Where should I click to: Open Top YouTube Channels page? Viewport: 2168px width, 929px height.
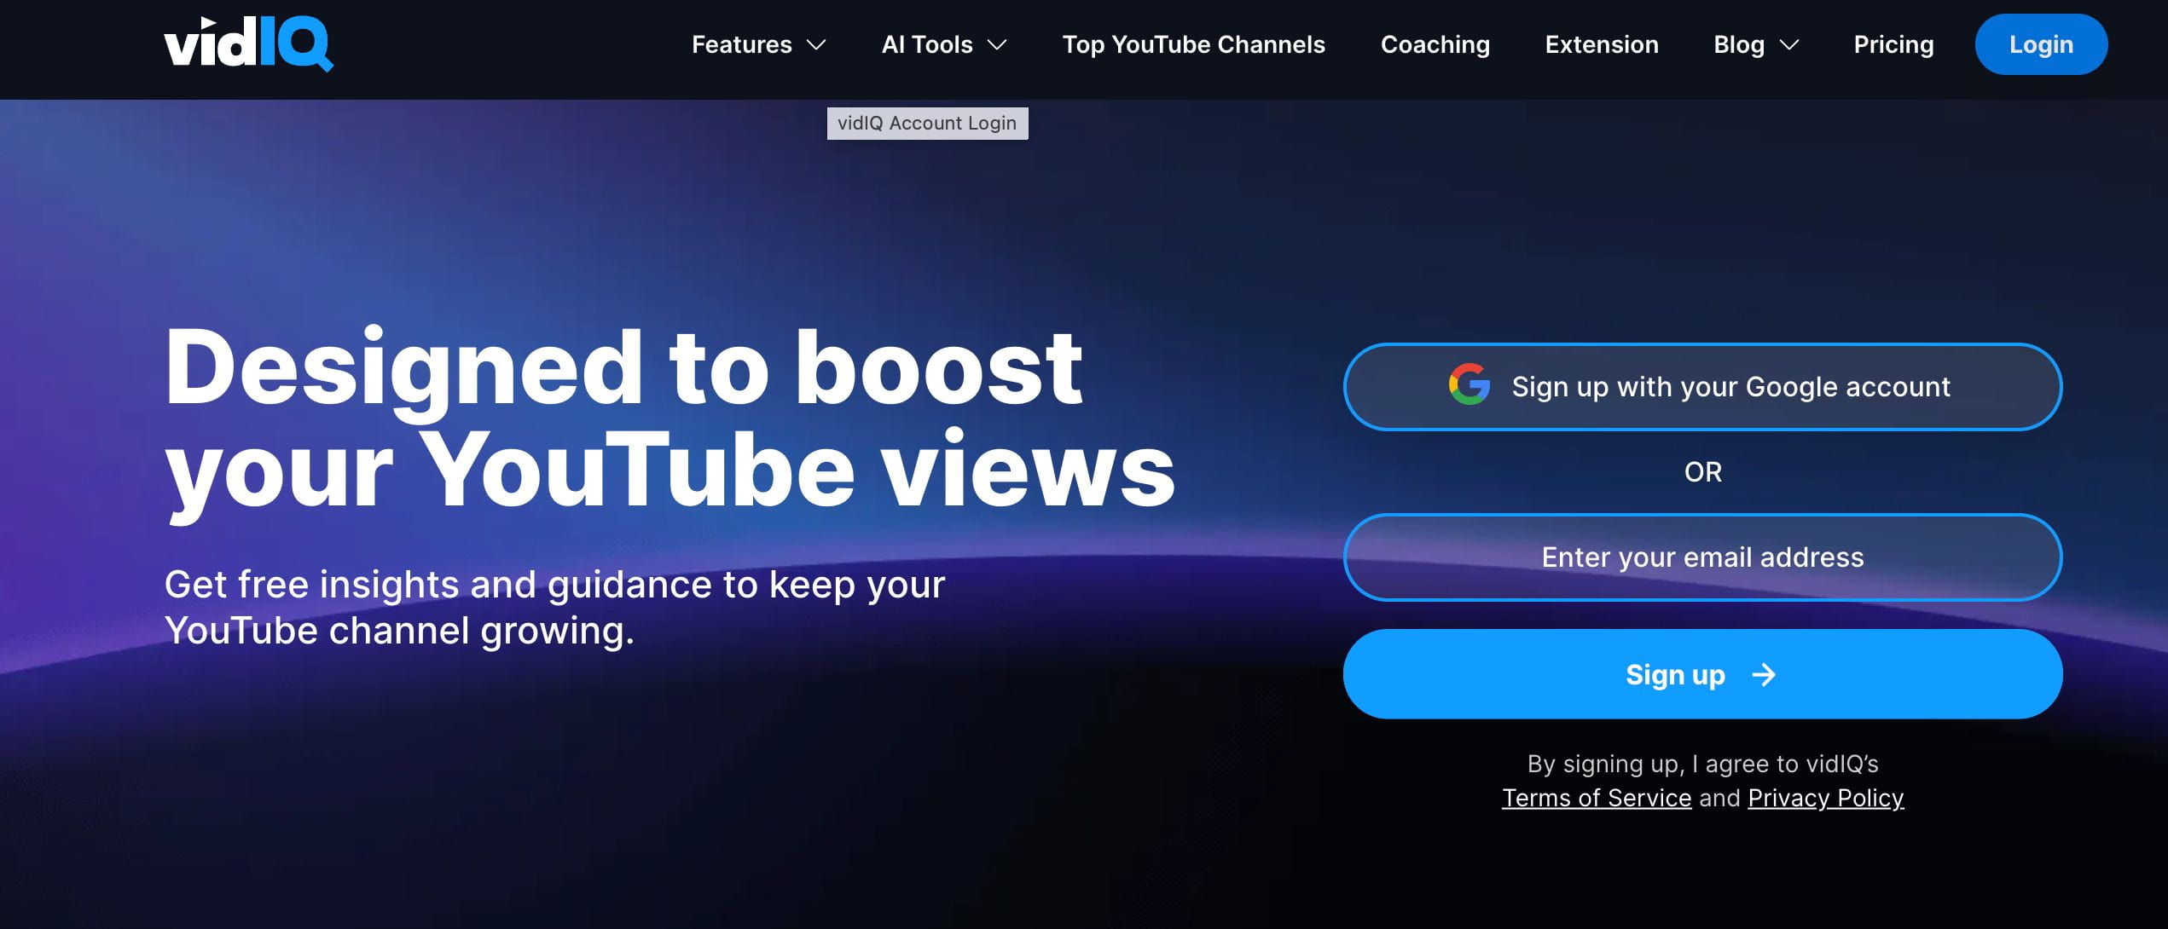click(1193, 43)
